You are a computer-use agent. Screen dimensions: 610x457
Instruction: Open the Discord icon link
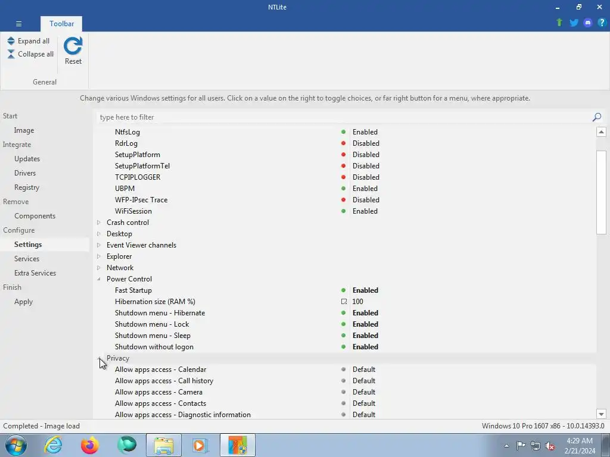[x=588, y=23]
